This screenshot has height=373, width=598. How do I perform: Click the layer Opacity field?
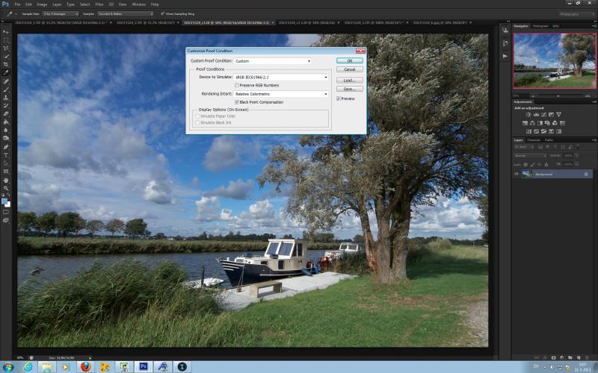(569, 155)
